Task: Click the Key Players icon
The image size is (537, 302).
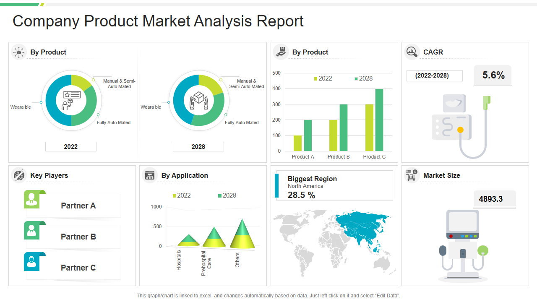Action: (x=19, y=175)
